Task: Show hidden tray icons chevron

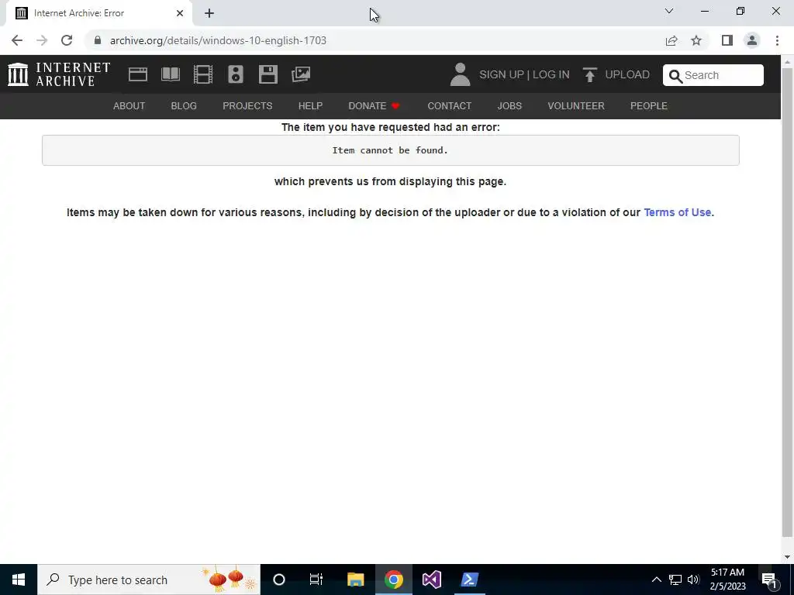Action: 656,580
